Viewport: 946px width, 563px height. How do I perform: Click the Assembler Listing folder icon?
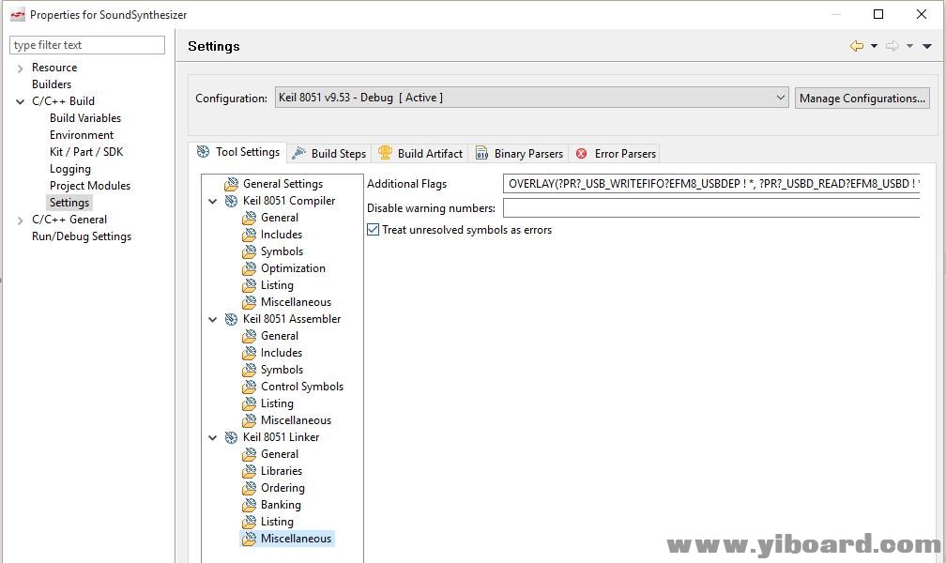pyautogui.click(x=250, y=403)
